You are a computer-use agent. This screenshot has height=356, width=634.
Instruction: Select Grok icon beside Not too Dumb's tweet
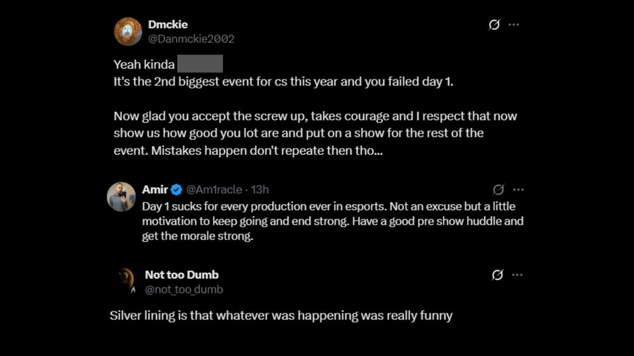(x=497, y=274)
